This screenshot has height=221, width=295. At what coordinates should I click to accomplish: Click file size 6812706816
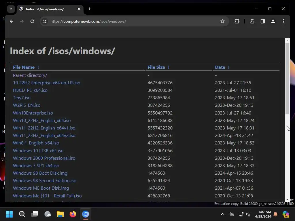pos(160,136)
